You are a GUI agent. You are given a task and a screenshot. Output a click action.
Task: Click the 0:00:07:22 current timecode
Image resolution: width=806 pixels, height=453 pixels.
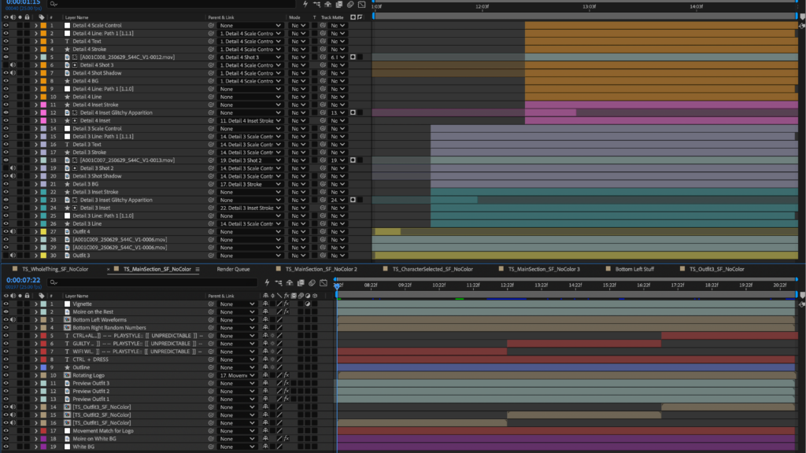23,281
